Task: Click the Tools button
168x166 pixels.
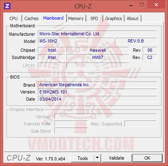Action: pos(83,158)
